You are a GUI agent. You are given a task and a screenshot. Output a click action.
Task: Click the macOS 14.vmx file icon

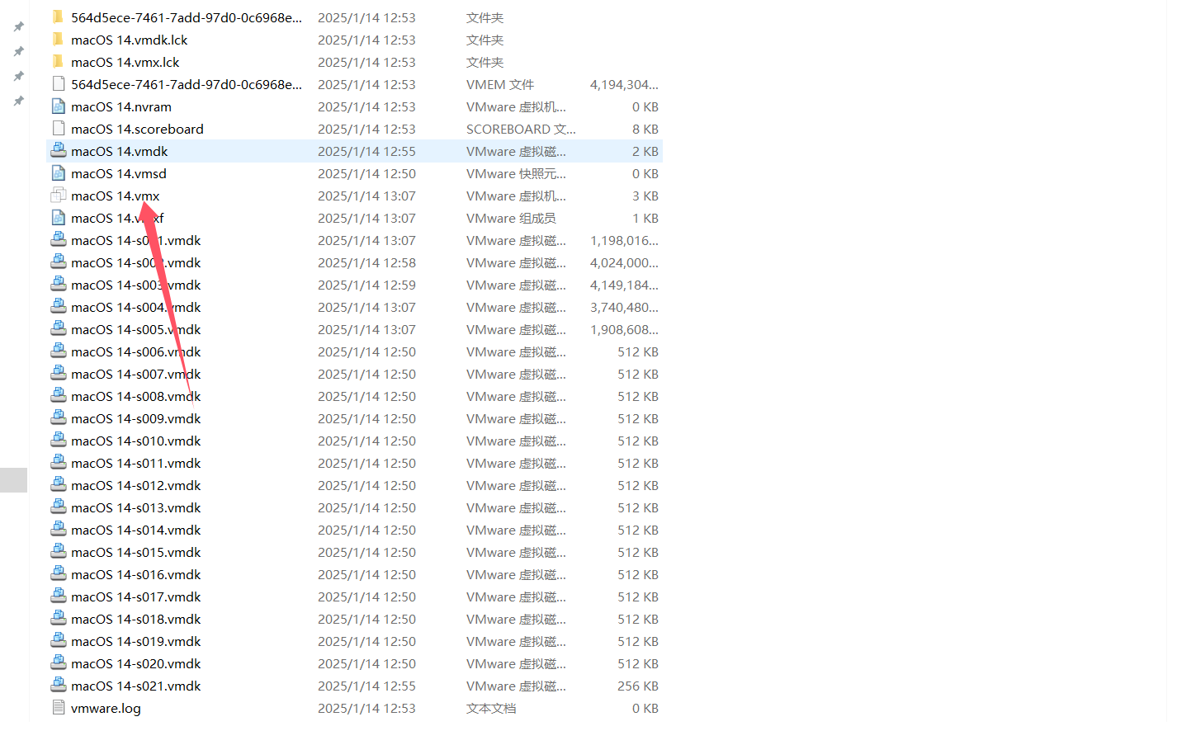point(58,196)
